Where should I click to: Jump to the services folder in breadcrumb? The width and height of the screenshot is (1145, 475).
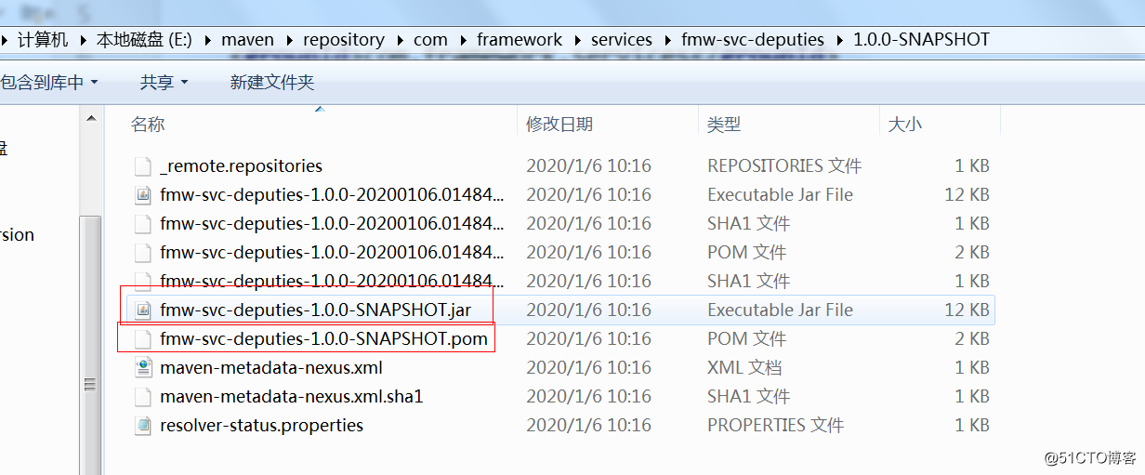tap(622, 40)
